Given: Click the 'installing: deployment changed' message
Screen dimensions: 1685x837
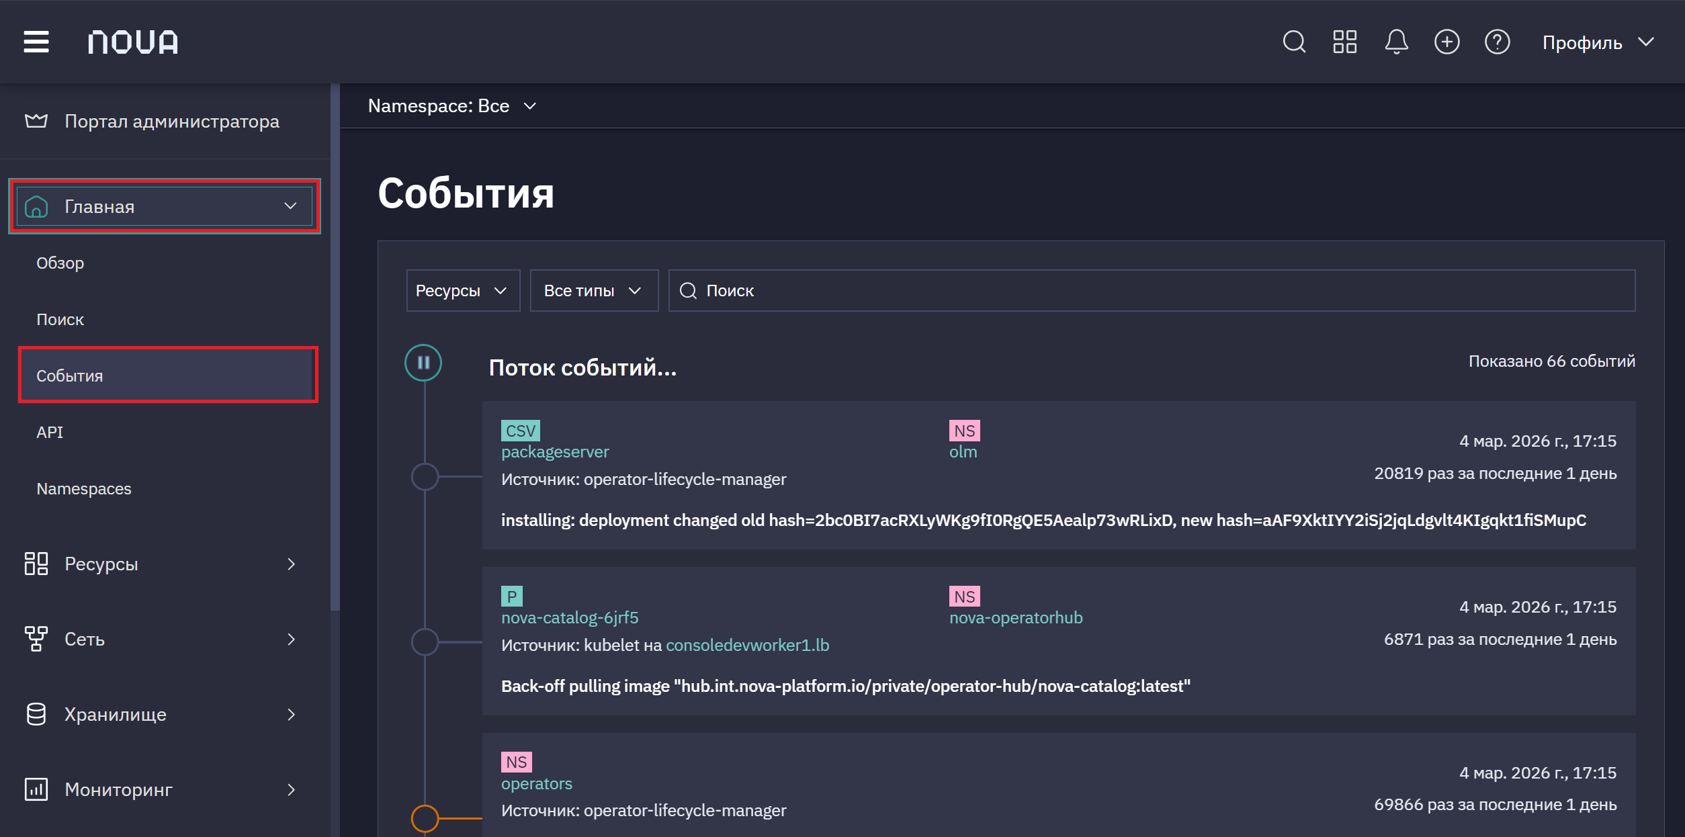Looking at the screenshot, I should [1043, 520].
